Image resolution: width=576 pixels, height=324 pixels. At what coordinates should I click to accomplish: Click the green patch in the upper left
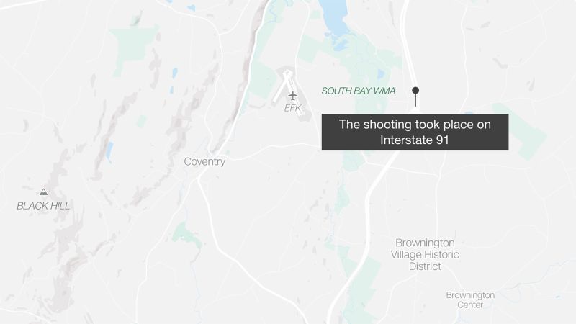click(135, 45)
